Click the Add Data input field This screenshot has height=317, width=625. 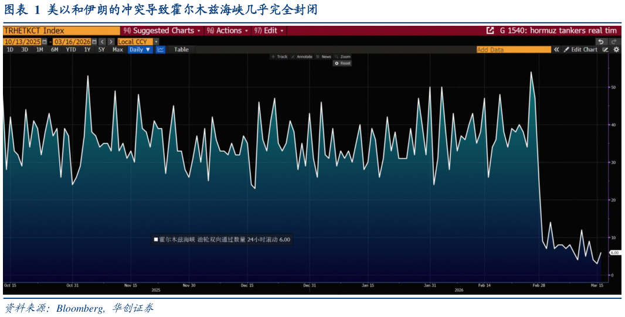(513, 50)
